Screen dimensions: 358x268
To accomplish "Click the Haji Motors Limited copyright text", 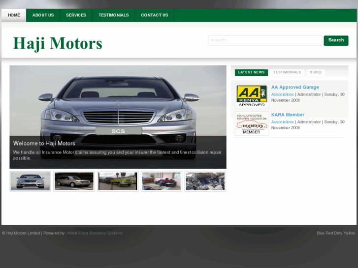I will (21, 233).
